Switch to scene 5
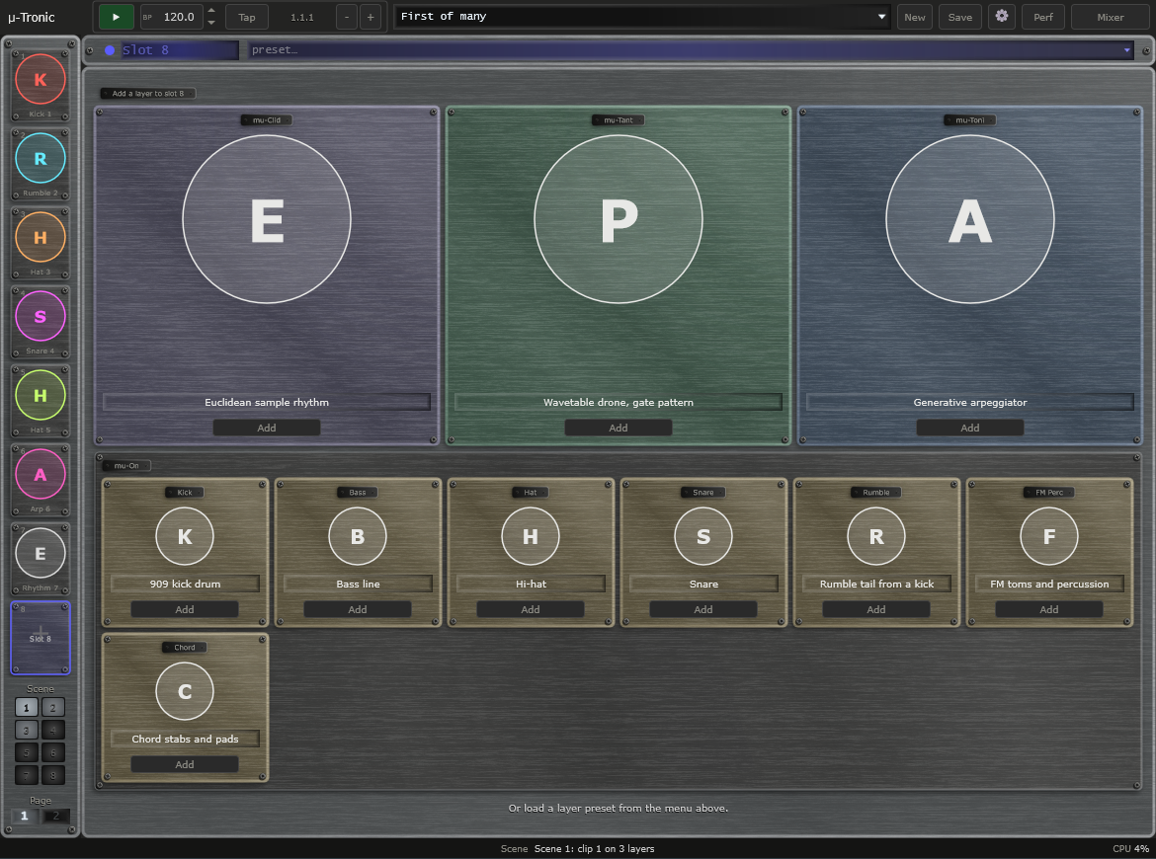The image size is (1156, 859). point(27,753)
